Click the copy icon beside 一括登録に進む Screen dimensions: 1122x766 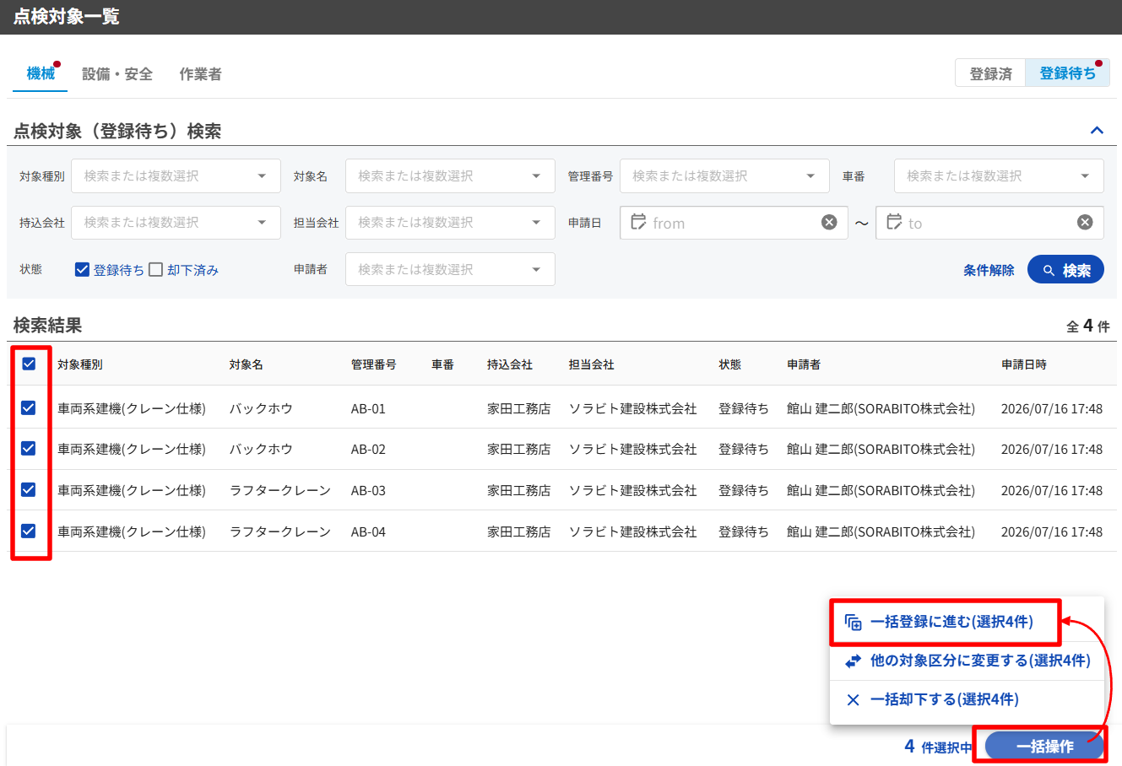(853, 623)
